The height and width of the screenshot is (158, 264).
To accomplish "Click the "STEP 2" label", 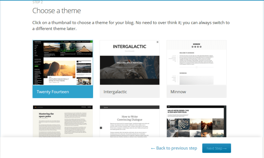I will (37, 2).
